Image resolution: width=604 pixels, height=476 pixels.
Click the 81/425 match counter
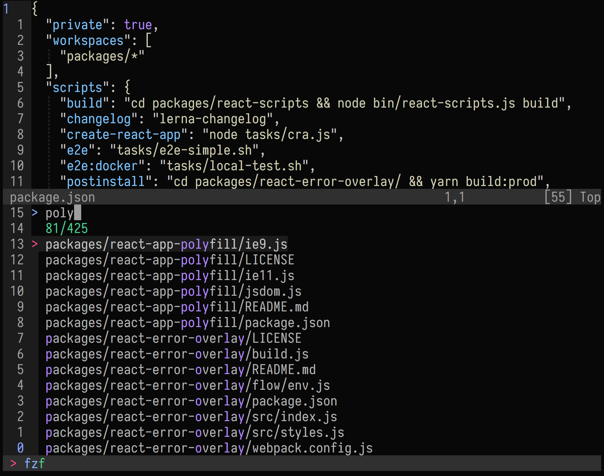pos(67,229)
